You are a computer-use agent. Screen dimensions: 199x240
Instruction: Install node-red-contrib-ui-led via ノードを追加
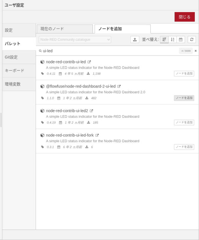click(x=184, y=73)
